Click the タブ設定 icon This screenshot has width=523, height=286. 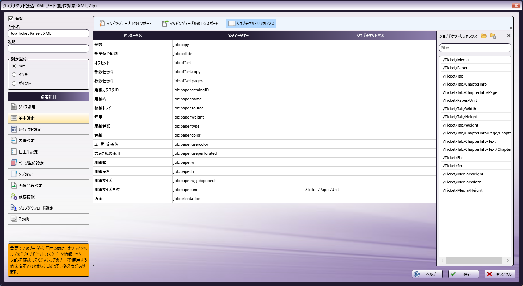coord(14,174)
